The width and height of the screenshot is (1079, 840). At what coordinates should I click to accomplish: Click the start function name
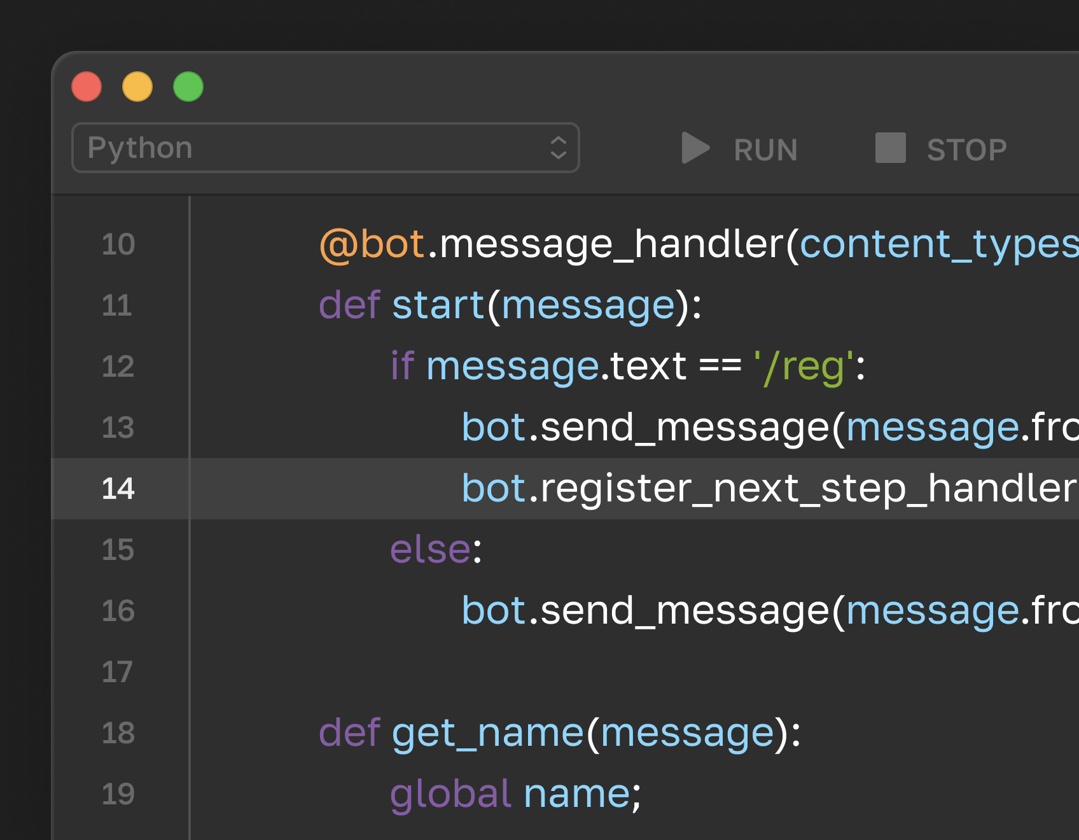point(438,305)
